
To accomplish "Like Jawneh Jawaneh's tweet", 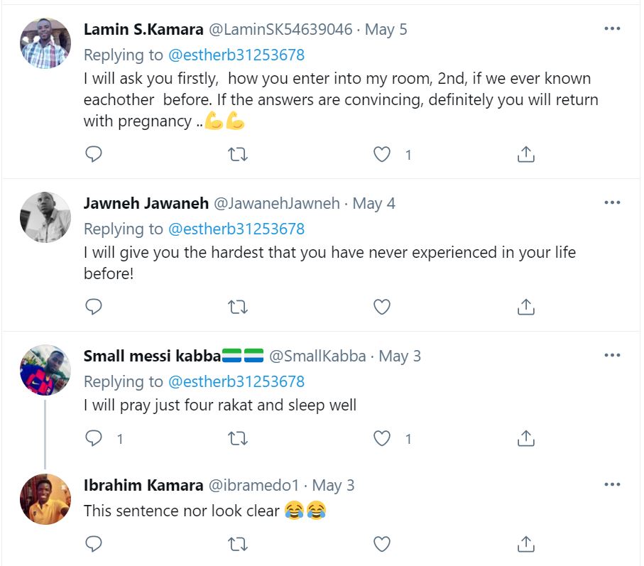I will coord(382,307).
